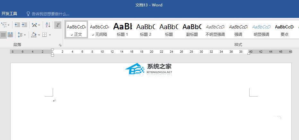Expand the line spacing dropdown arrow
This screenshot has width=299, height=140.
25,35
